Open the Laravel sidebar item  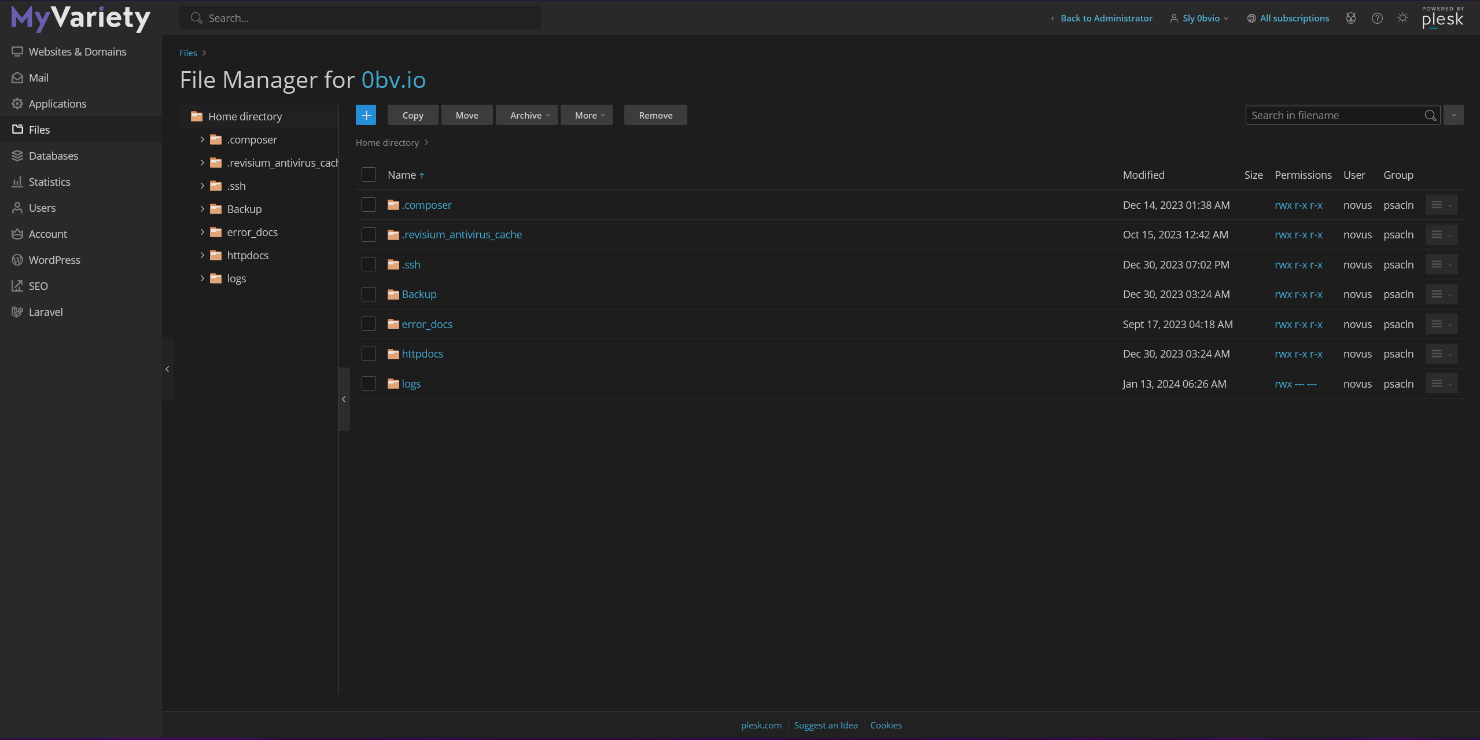45,312
